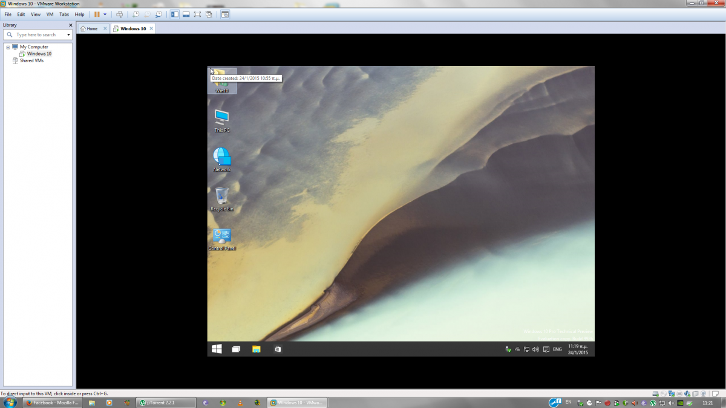Enter full screen mode
The image size is (726, 408).
[198, 14]
